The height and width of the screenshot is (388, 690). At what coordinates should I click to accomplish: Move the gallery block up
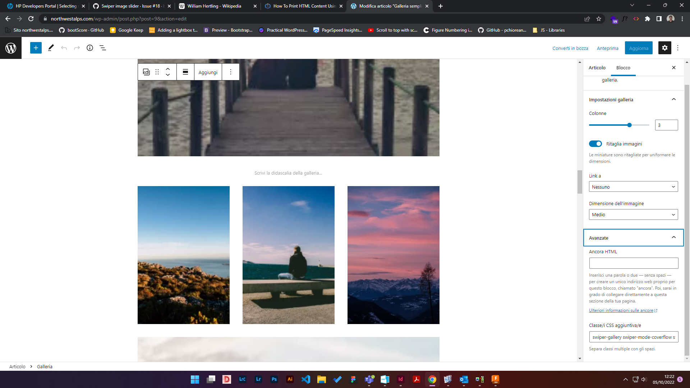click(167, 69)
